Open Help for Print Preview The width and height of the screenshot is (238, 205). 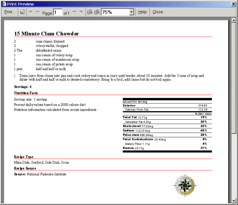[142, 12]
